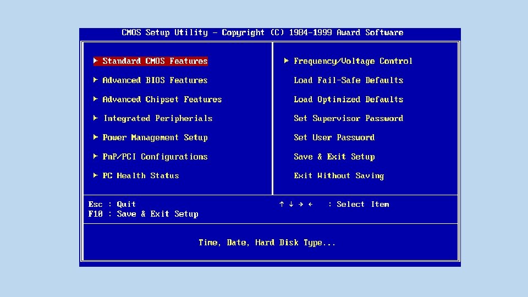Open Advanced BIOS Features

click(x=155, y=80)
